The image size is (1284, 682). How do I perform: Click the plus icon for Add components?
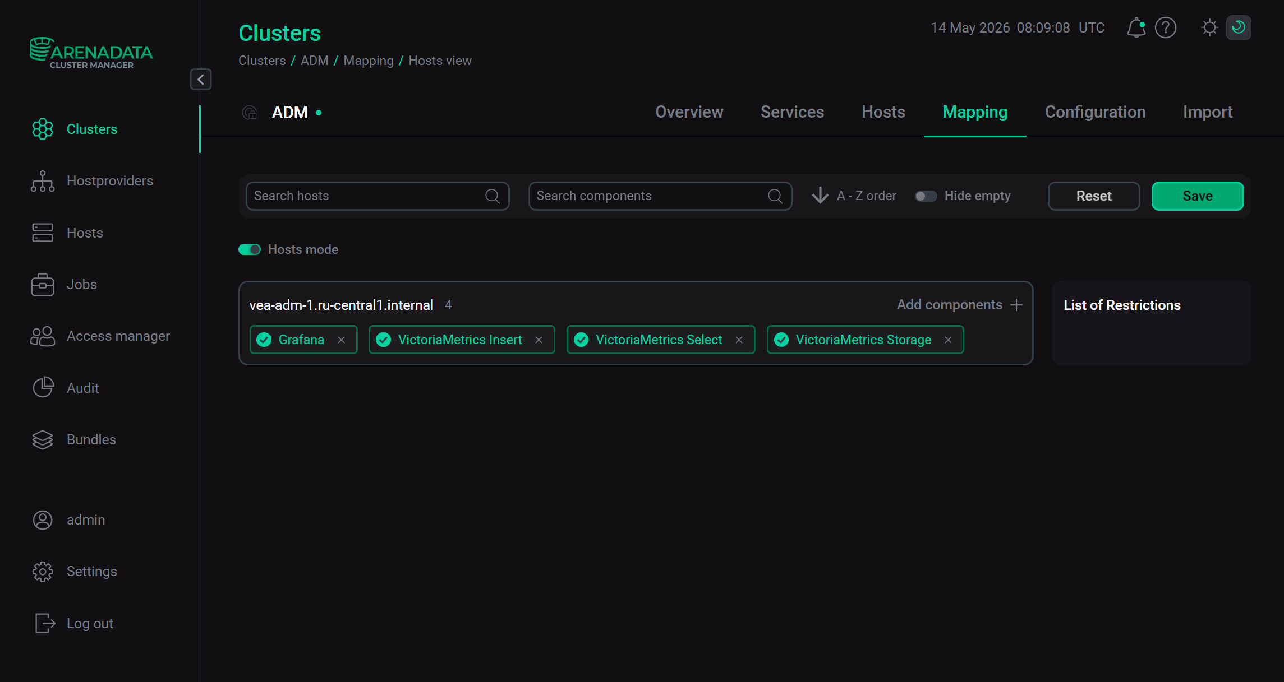[1016, 305]
